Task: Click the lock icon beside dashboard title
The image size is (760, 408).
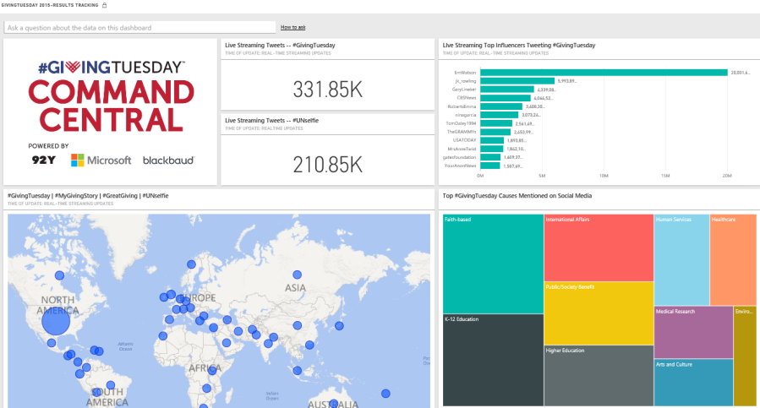Action: [104, 5]
